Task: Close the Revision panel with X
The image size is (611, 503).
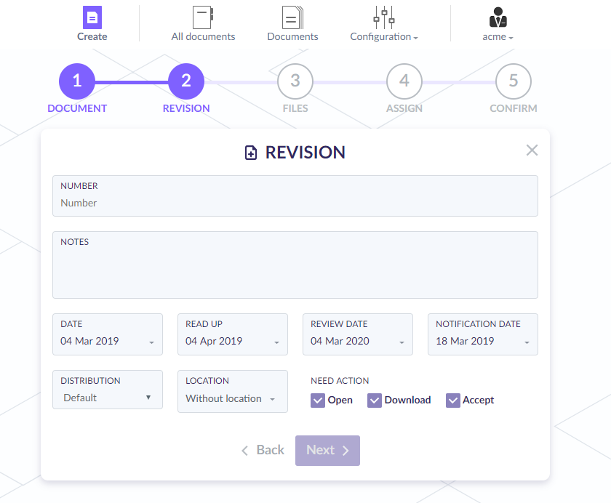Action: (532, 150)
